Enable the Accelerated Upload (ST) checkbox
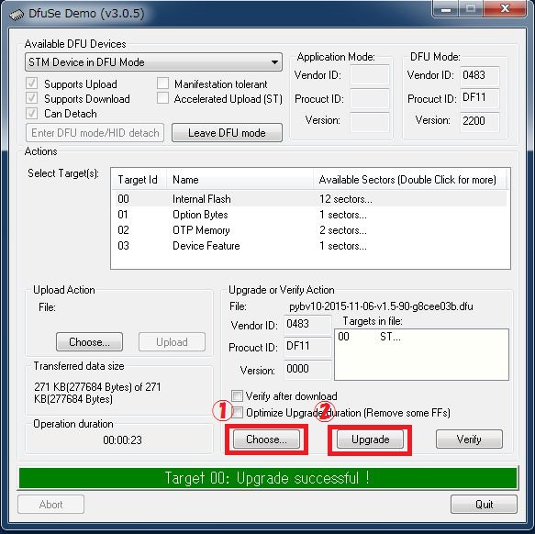This screenshot has width=535, height=534. coord(162,98)
